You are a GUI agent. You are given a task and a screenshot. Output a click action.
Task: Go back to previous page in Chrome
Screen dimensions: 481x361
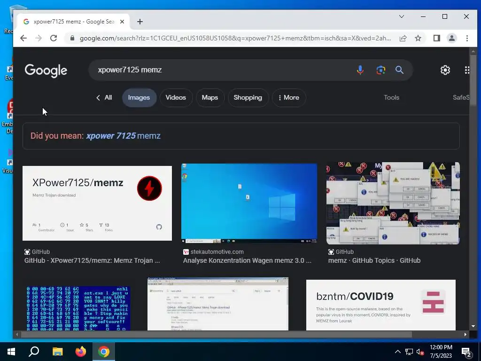[x=23, y=38]
